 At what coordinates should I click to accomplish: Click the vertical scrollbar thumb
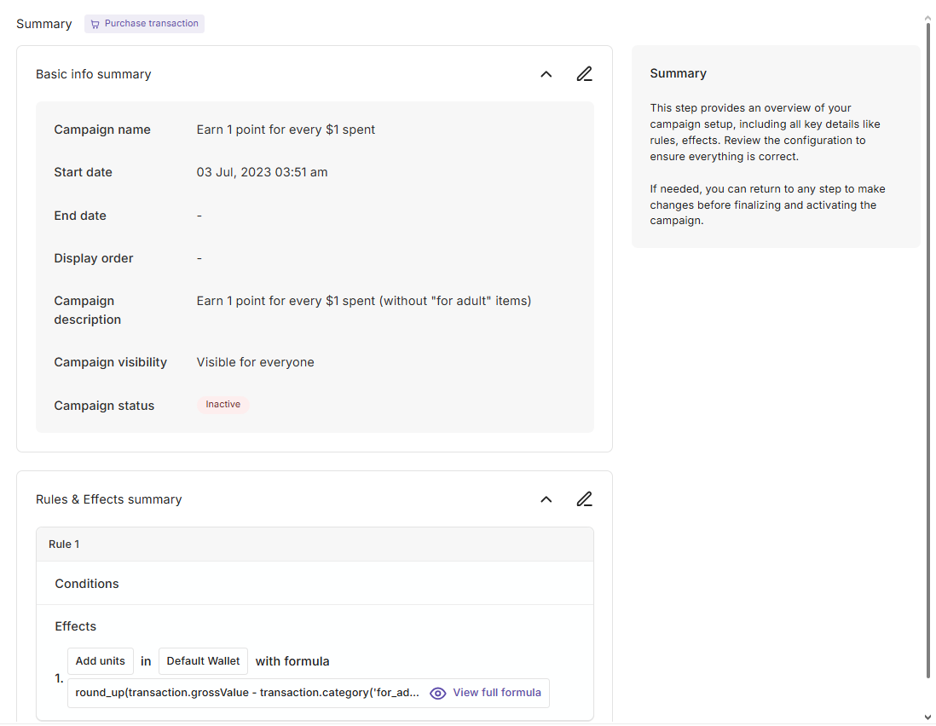point(928,349)
